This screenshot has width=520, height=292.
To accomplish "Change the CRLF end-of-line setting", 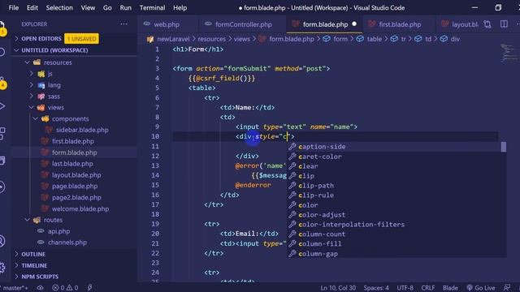I will pyautogui.click(x=428, y=288).
